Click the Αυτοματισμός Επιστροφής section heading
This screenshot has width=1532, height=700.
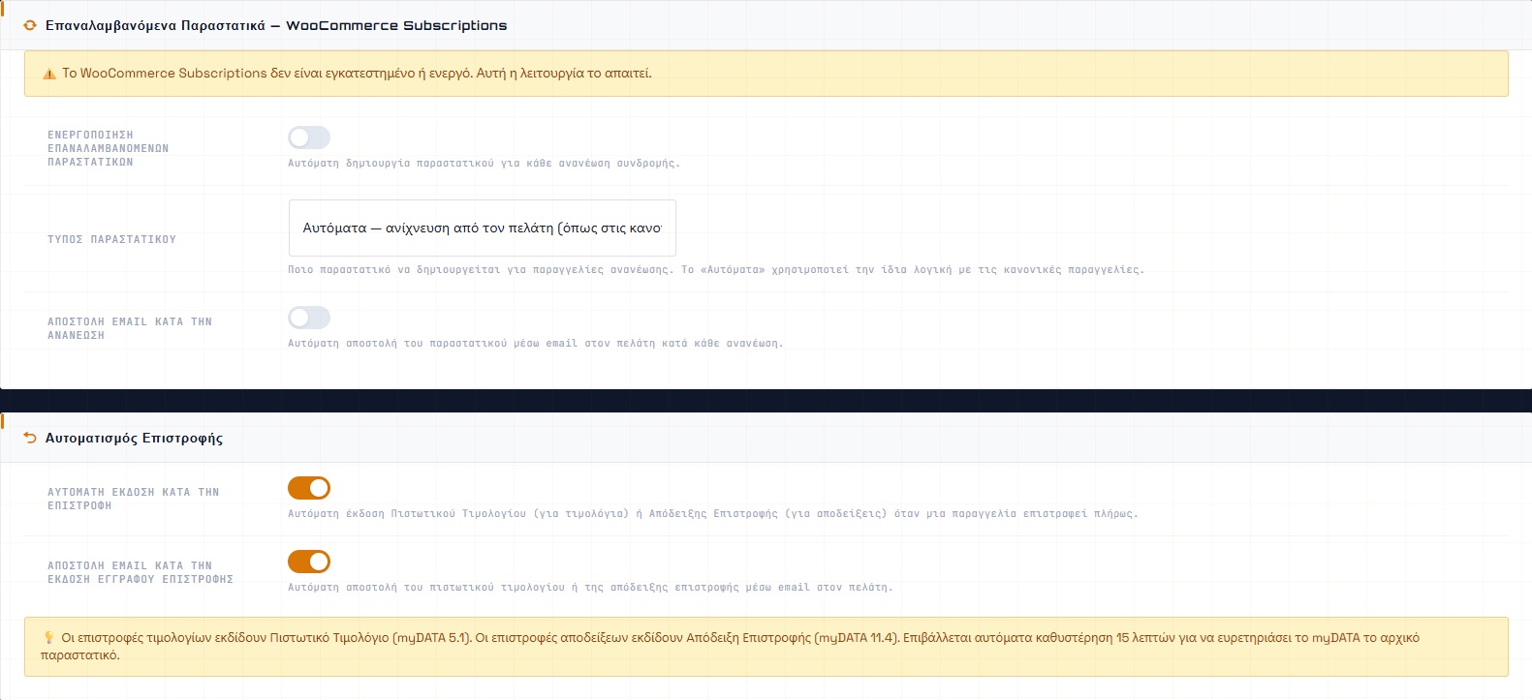coord(134,438)
